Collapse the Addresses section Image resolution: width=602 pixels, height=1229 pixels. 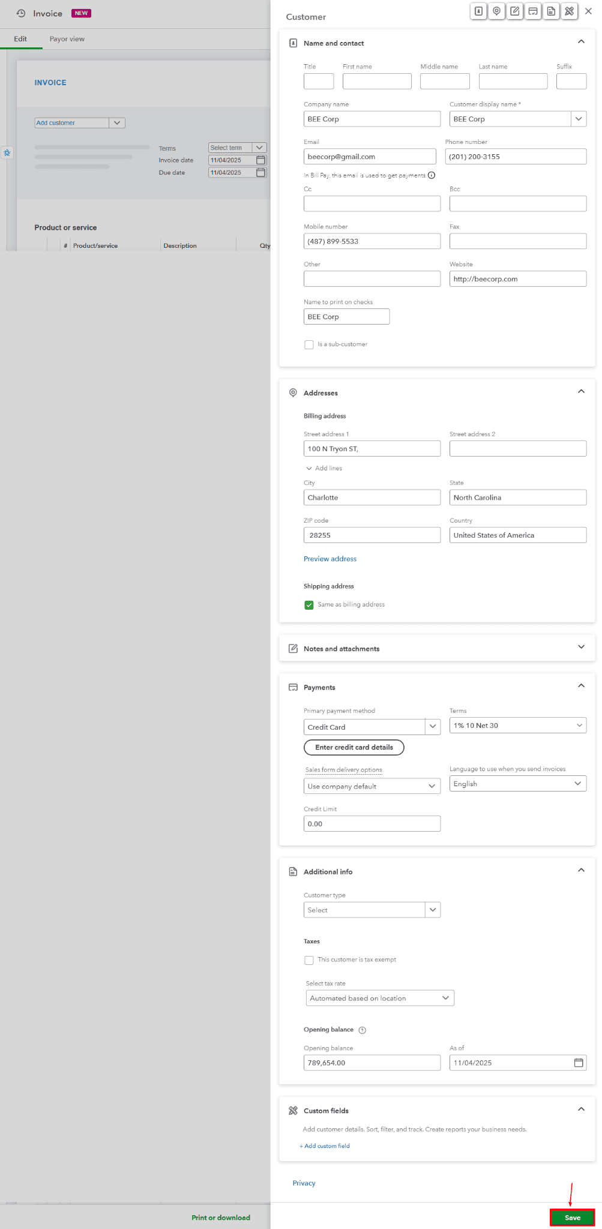click(581, 391)
